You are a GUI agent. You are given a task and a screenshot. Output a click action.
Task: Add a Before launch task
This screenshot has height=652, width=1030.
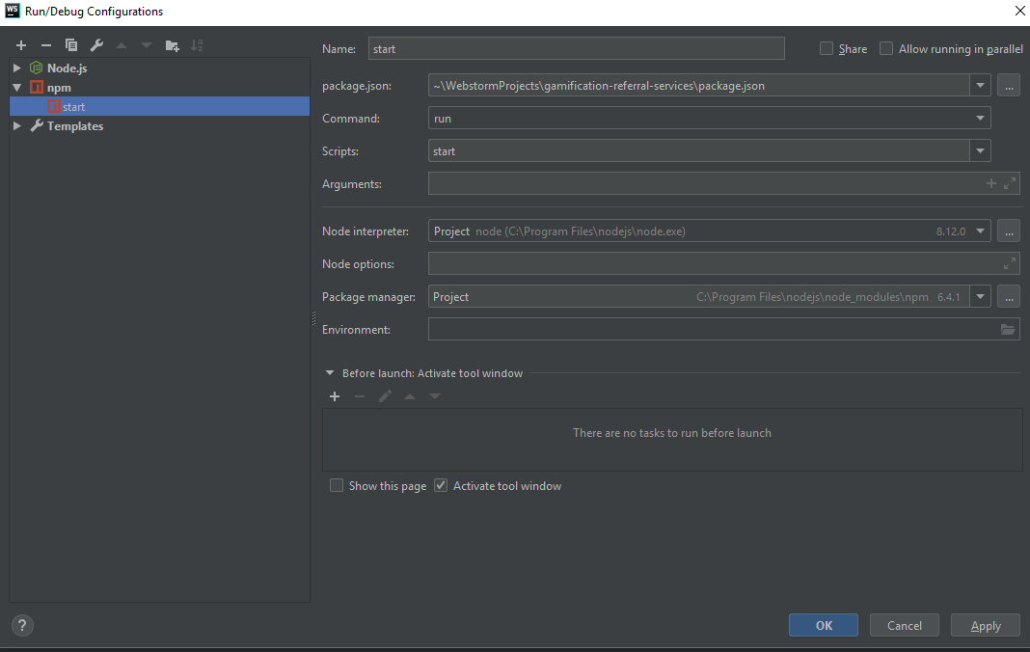tap(334, 395)
